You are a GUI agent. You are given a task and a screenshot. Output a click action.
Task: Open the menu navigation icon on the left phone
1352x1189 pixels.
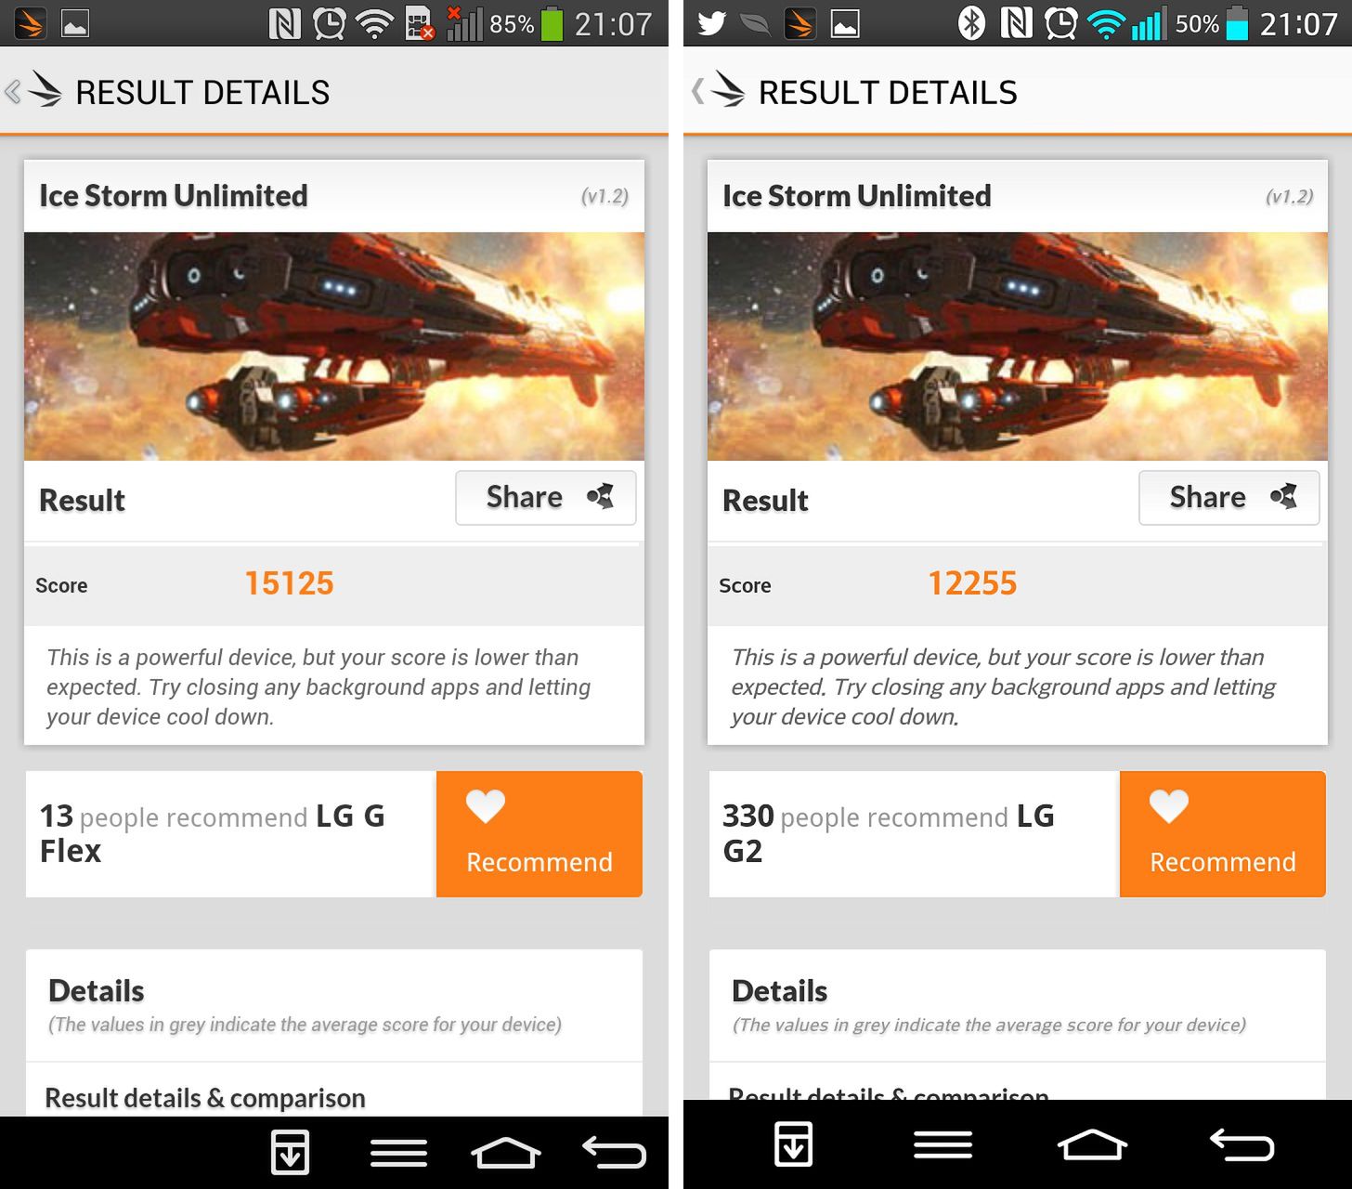[x=399, y=1153]
